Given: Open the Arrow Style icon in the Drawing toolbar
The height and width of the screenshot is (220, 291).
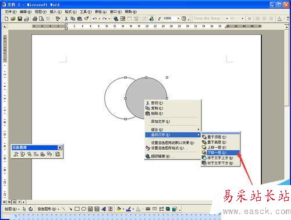Looking at the screenshot, I should click(161, 209).
